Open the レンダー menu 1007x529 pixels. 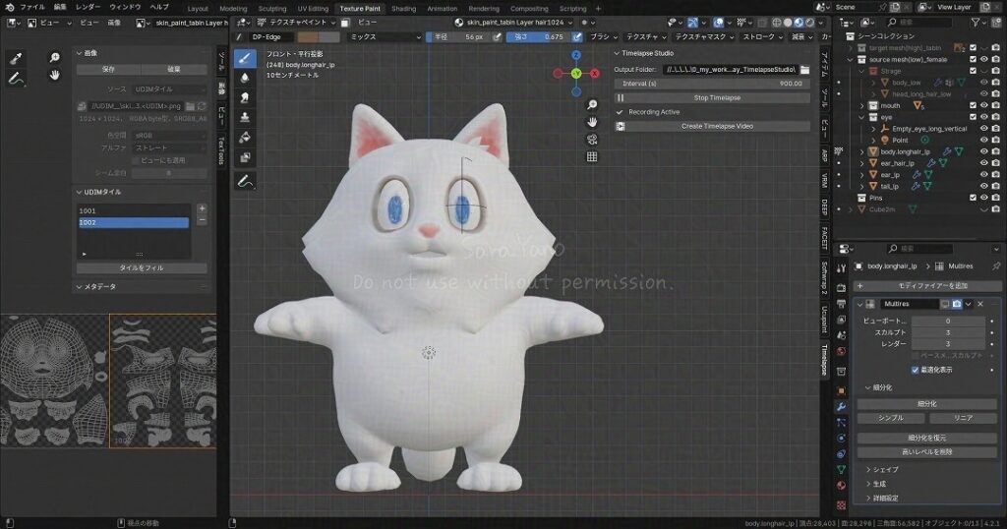(x=88, y=7)
